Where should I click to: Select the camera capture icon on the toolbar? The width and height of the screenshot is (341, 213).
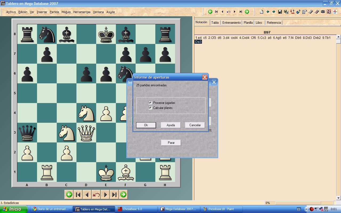tap(322, 12)
